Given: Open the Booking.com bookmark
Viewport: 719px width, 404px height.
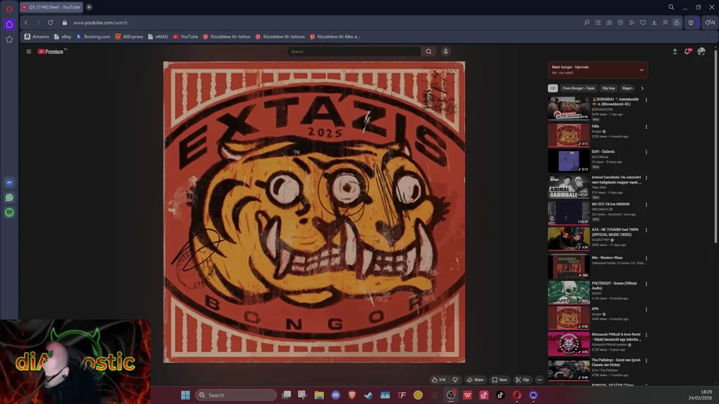Looking at the screenshot, I should coord(93,36).
